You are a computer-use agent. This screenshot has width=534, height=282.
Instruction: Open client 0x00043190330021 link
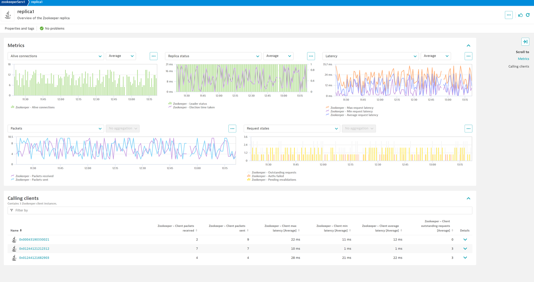(x=34, y=240)
